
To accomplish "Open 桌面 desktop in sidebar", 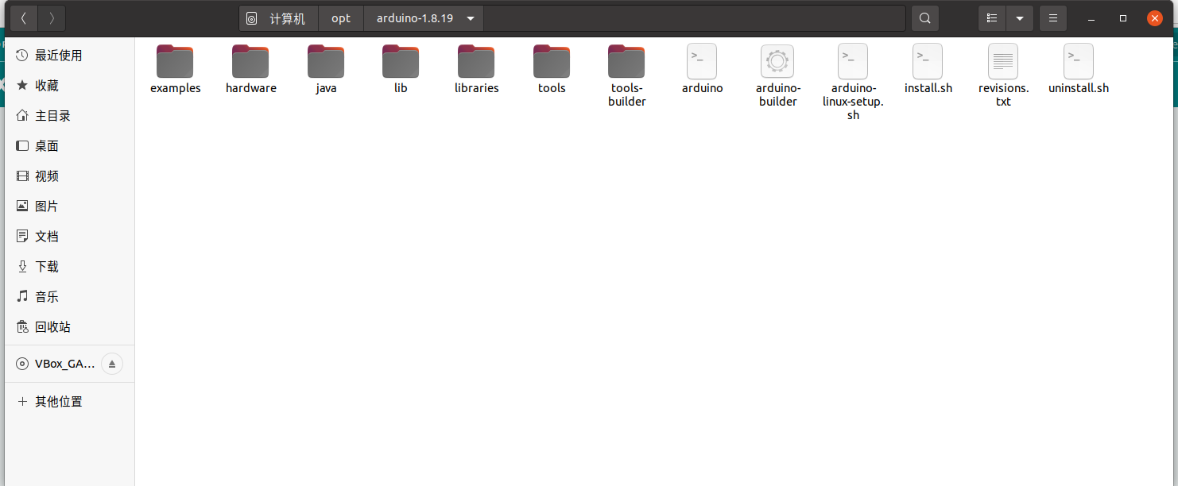I will click(x=69, y=146).
